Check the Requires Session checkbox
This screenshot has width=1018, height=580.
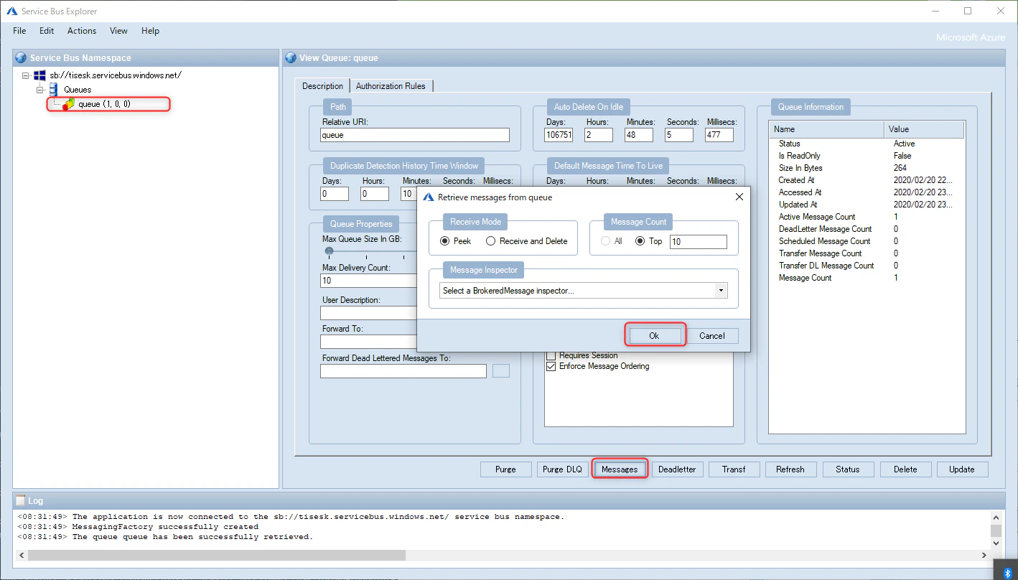tap(551, 355)
